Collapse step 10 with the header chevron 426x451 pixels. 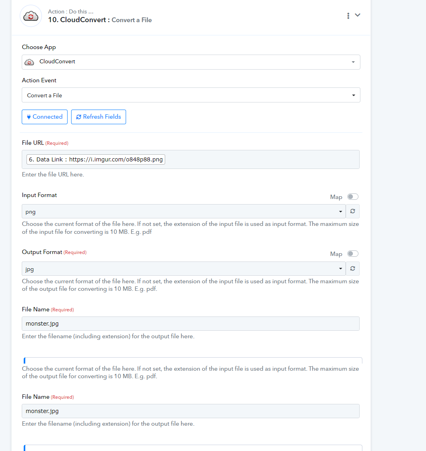click(x=358, y=15)
